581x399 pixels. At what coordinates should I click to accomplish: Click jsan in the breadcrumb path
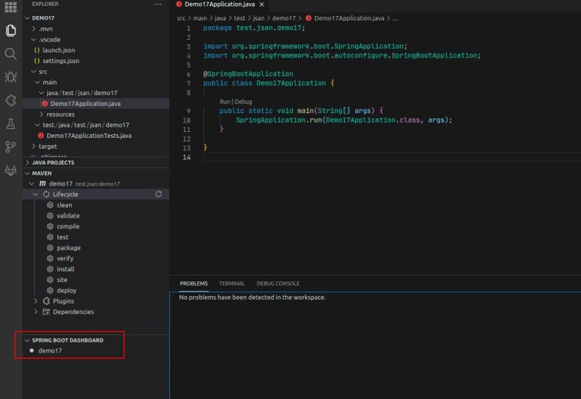pyautogui.click(x=259, y=18)
